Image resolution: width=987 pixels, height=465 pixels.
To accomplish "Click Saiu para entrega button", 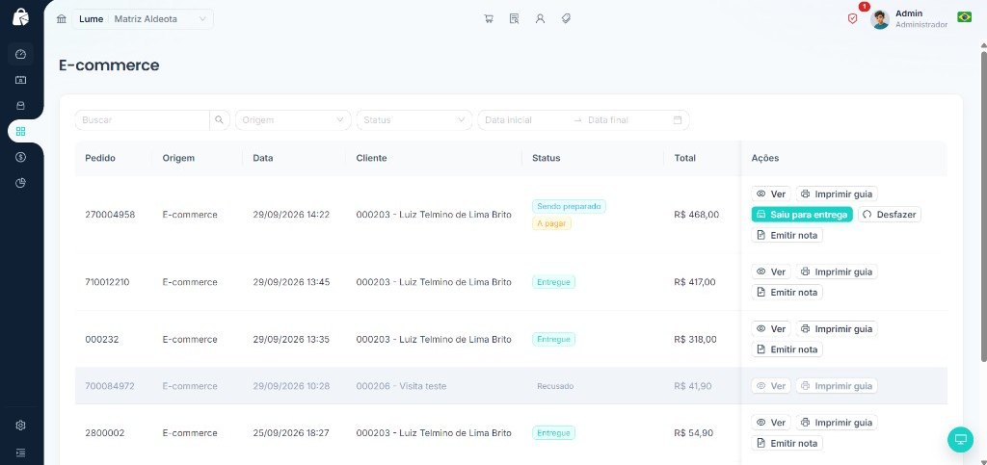I will point(802,215).
